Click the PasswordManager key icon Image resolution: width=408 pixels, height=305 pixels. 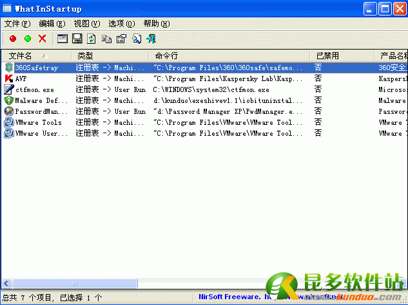tap(9, 111)
